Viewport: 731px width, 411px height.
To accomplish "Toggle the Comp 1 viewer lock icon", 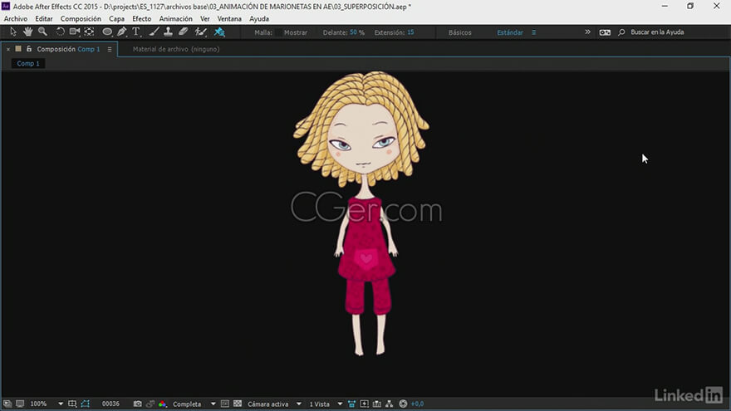I will (29, 48).
